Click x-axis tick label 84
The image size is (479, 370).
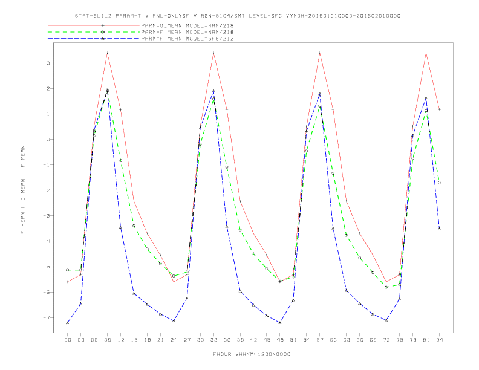pyautogui.click(x=440, y=340)
